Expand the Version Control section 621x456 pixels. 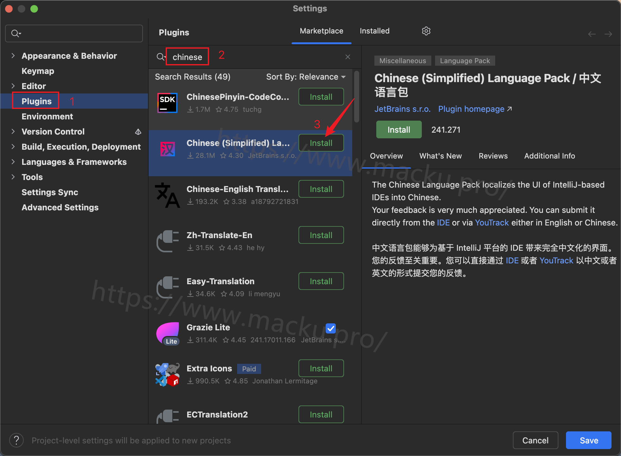[x=13, y=131]
